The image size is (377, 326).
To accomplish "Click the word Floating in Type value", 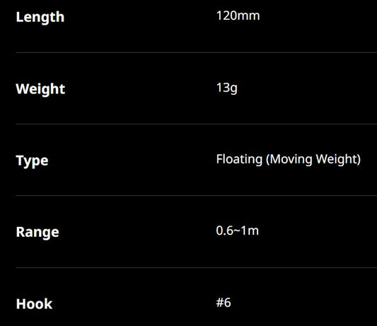I will click(x=239, y=159).
